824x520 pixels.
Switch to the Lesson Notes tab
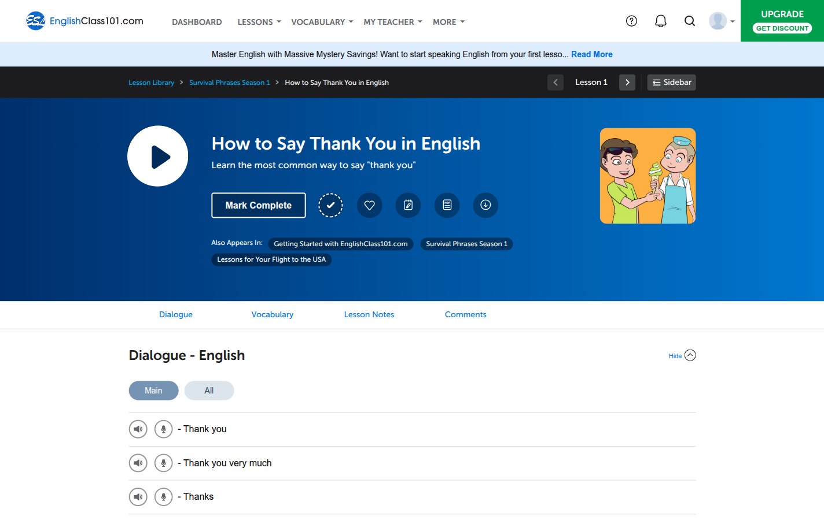(369, 314)
